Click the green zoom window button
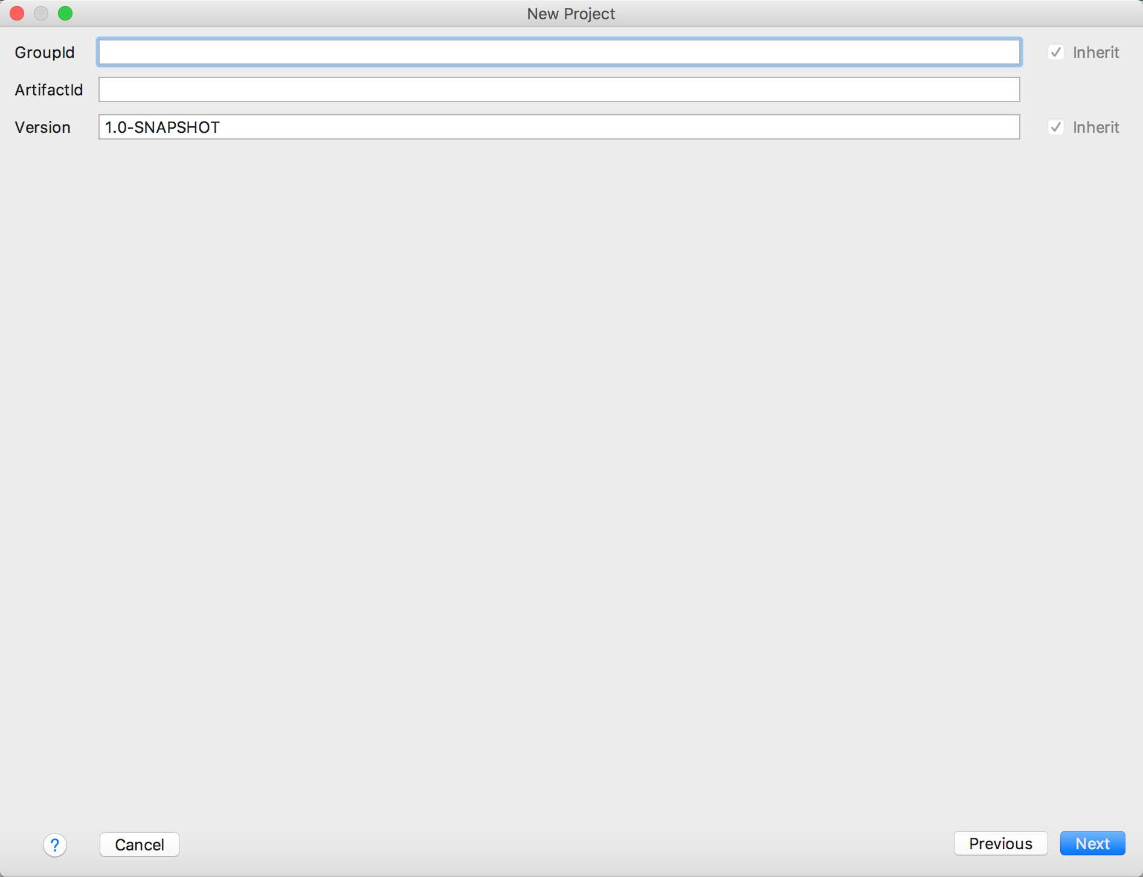The width and height of the screenshot is (1143, 877). [x=65, y=13]
